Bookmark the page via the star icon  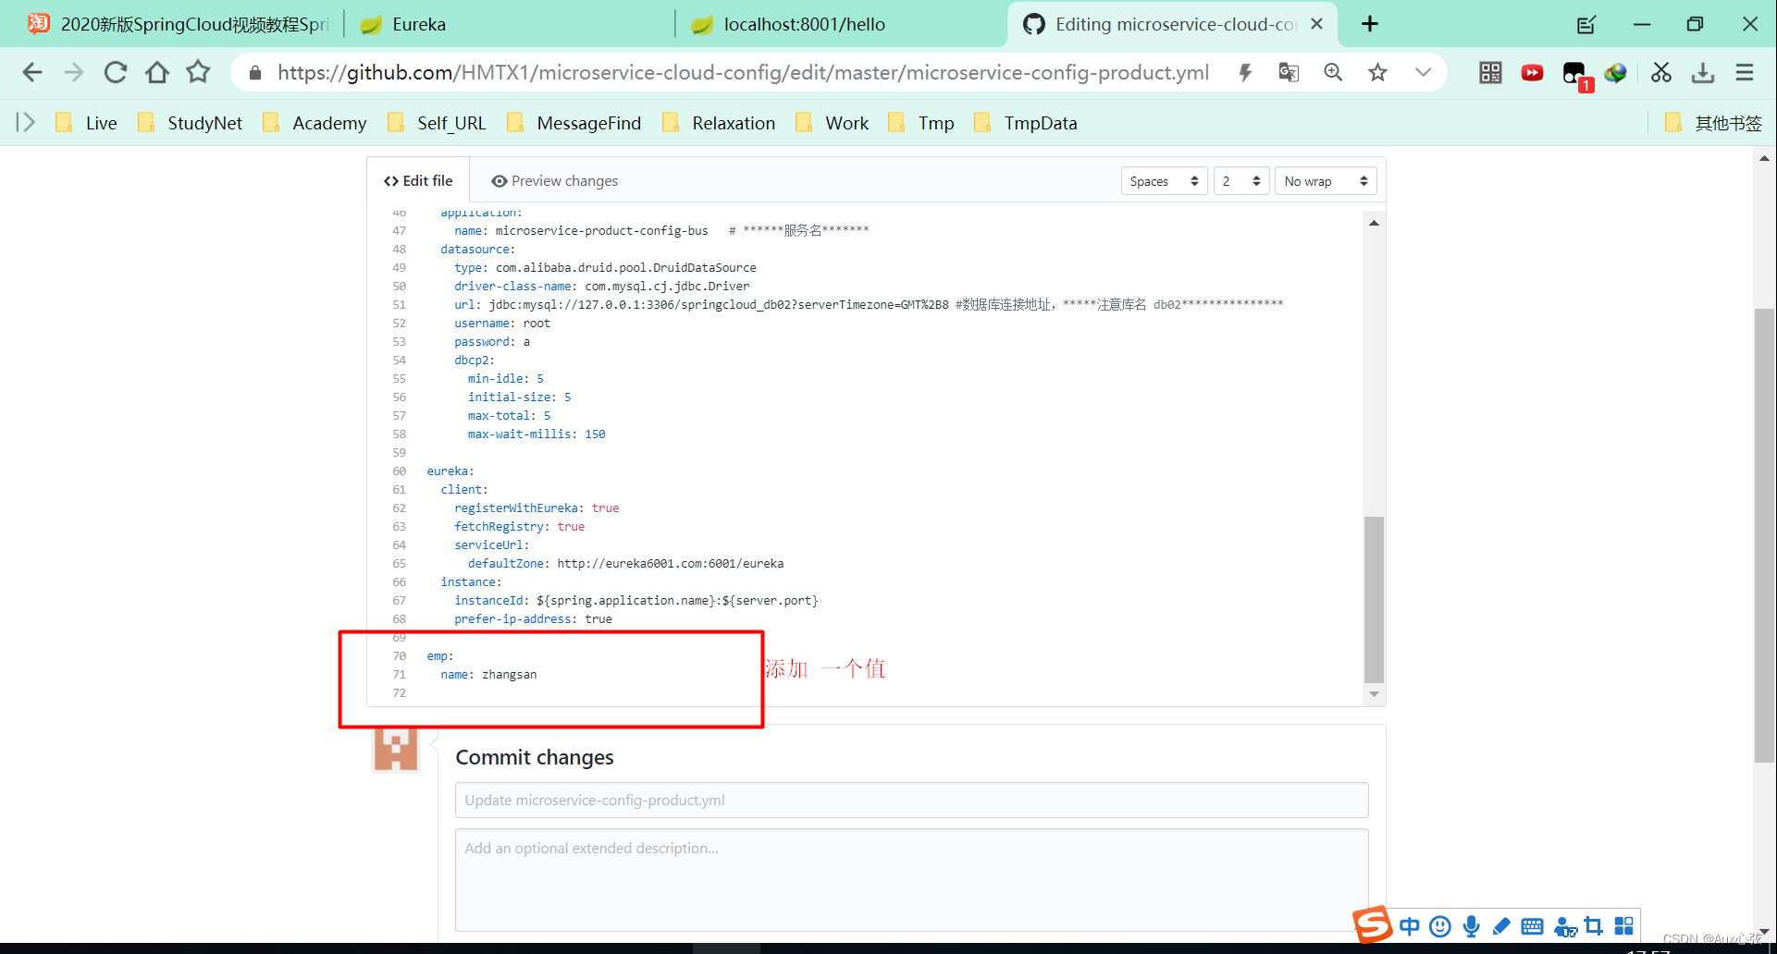[x=1378, y=72]
